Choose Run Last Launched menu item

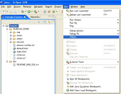coord(91,11)
